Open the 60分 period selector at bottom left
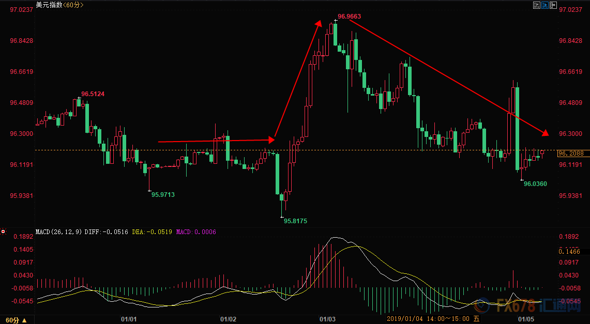This screenshot has height=324, width=590. pos(16,320)
